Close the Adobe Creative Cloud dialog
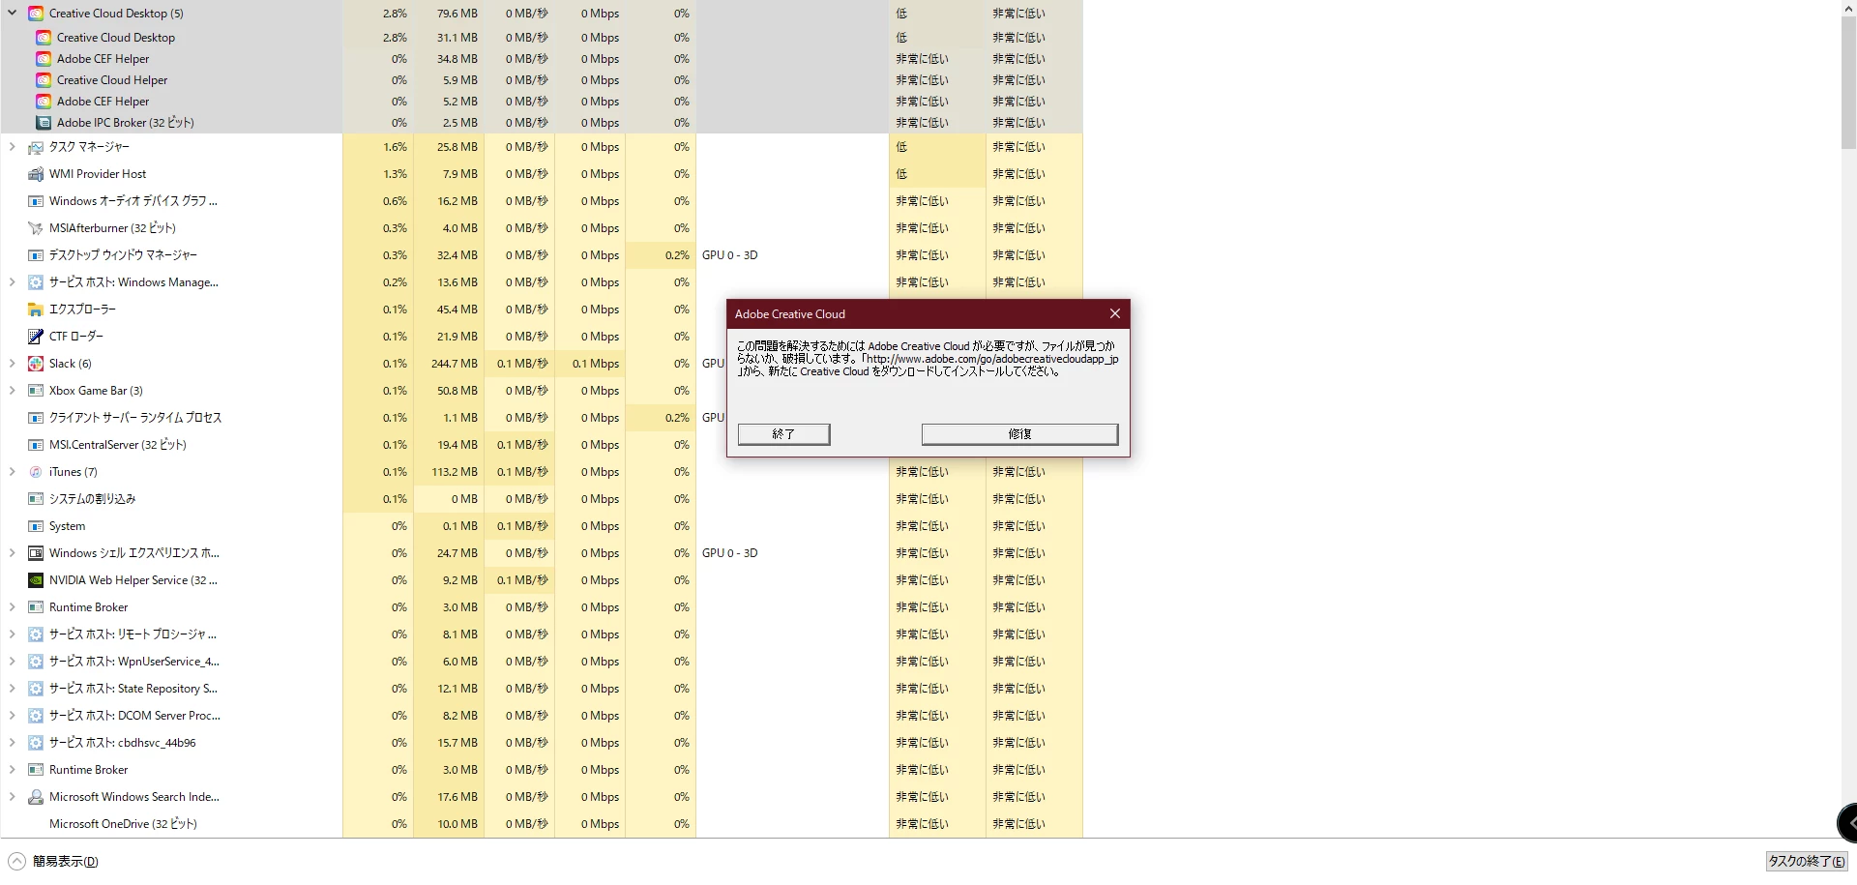The height and width of the screenshot is (885, 1857). [x=1114, y=313]
